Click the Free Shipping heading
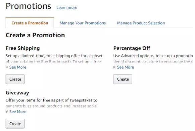The height and width of the screenshot is (131, 195). click(23, 48)
